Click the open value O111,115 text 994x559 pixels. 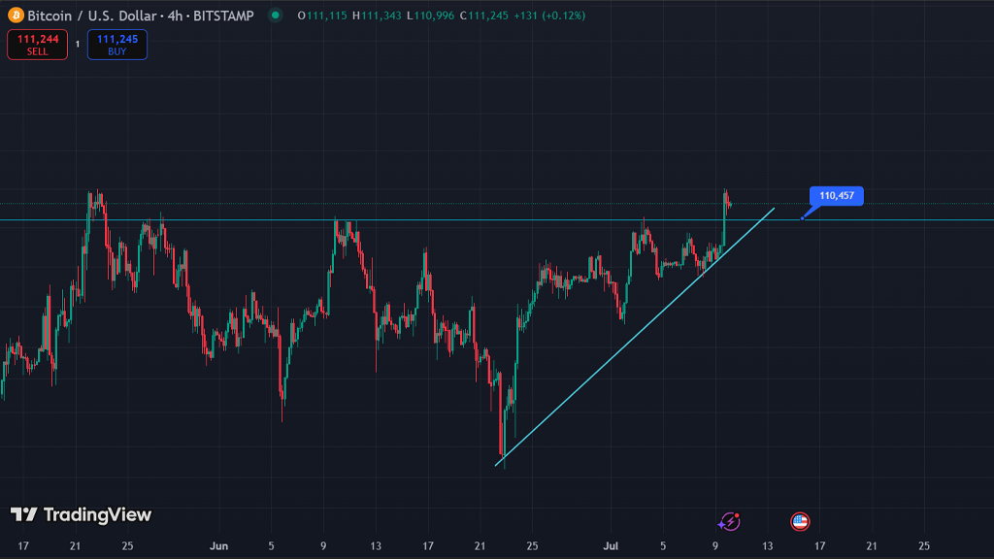(x=322, y=16)
